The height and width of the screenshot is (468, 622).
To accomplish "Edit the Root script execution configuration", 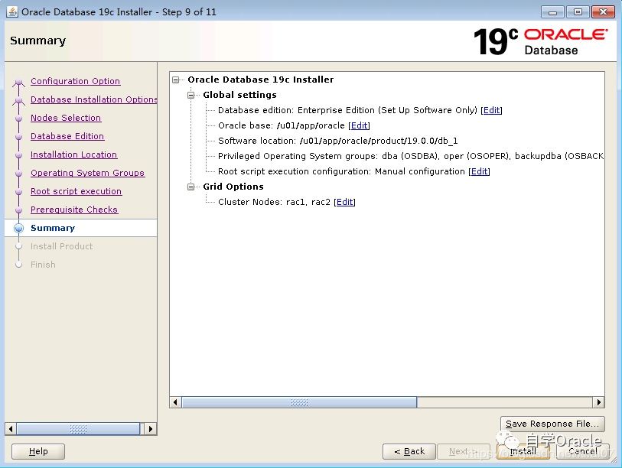I will tap(479, 171).
